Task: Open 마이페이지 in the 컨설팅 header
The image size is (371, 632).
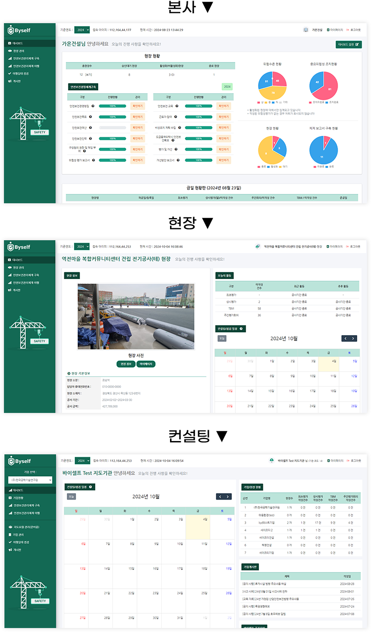Action: (335, 461)
